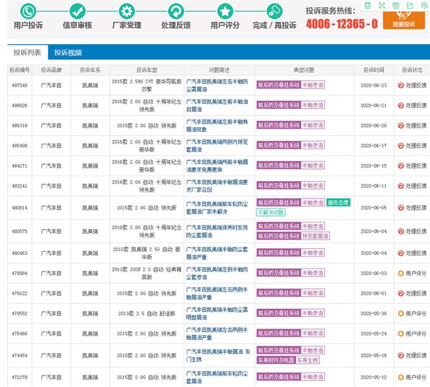This screenshot has height=387, width=430.
Task: Open complaint 广汽丰田凯美瑞两侧内球笼套漏油
Action: point(217,146)
